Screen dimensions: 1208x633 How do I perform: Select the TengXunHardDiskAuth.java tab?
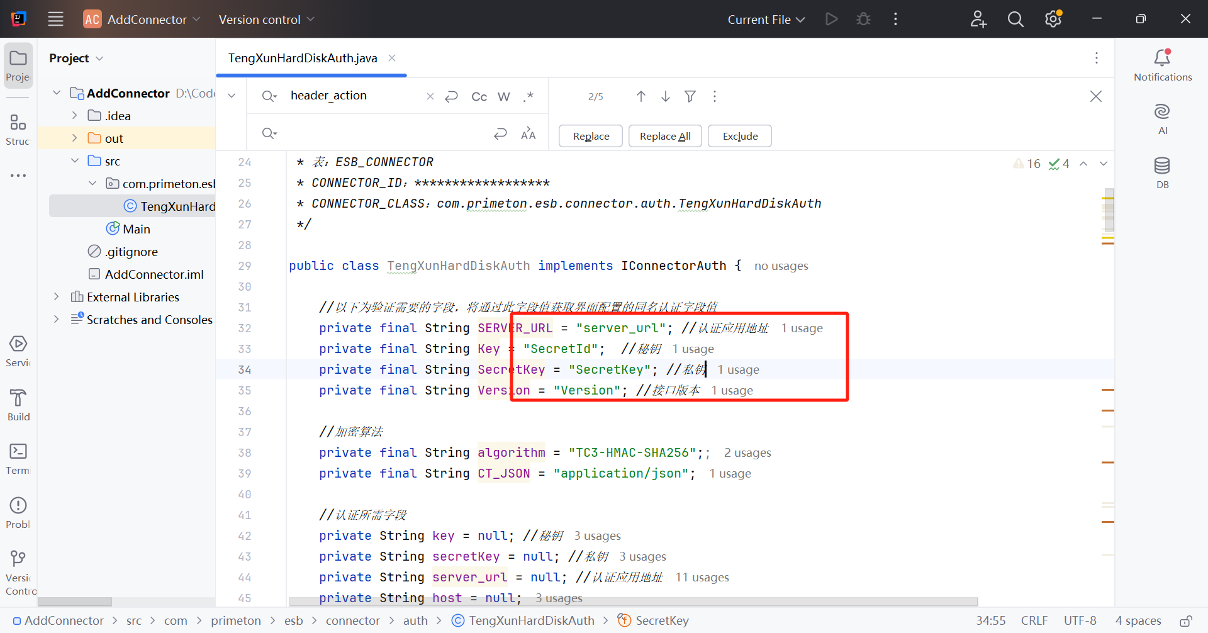303,58
